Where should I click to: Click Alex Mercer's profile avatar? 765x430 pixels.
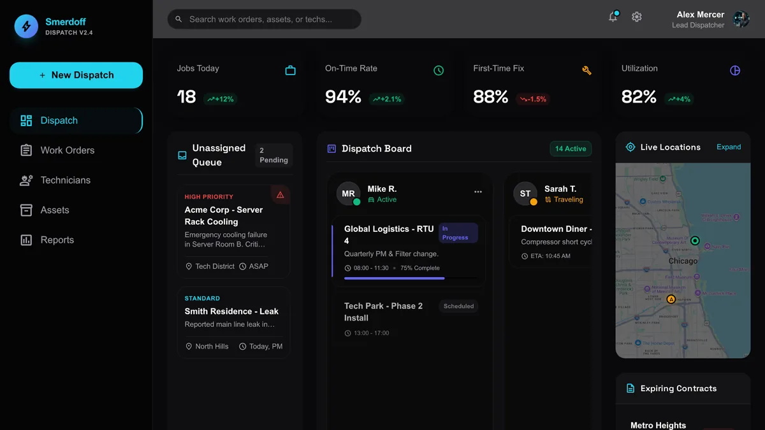(741, 19)
